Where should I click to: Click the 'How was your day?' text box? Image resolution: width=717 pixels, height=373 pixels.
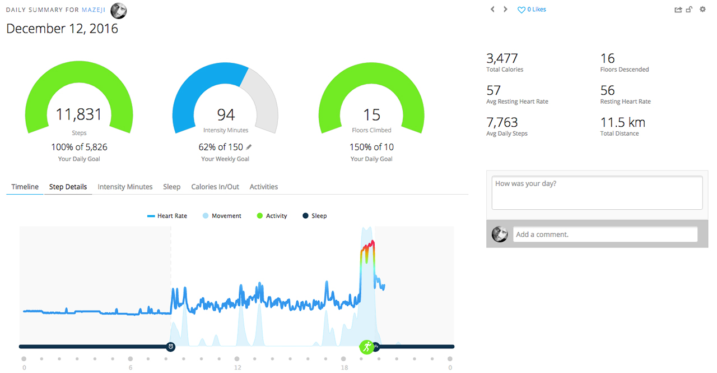pyautogui.click(x=597, y=192)
